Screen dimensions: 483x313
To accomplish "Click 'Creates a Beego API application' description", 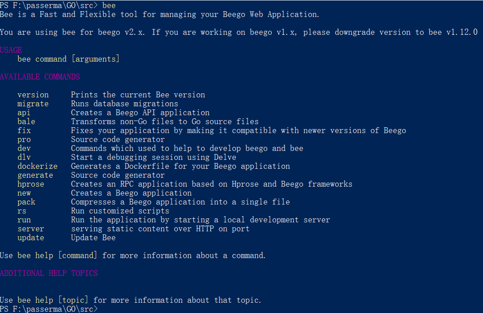I will coord(140,113).
